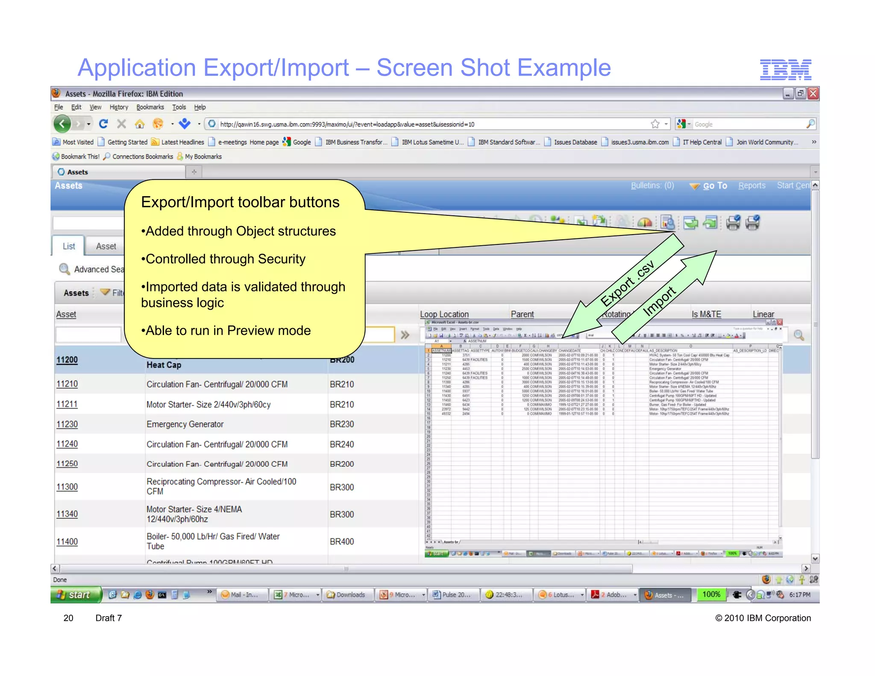
Task: Open the Help menu
Action: click(200, 107)
